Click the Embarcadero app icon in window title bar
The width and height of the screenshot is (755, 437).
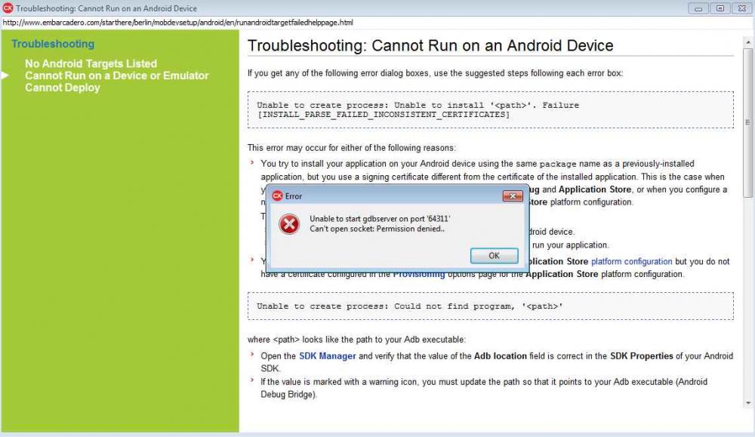pyautogui.click(x=8, y=8)
